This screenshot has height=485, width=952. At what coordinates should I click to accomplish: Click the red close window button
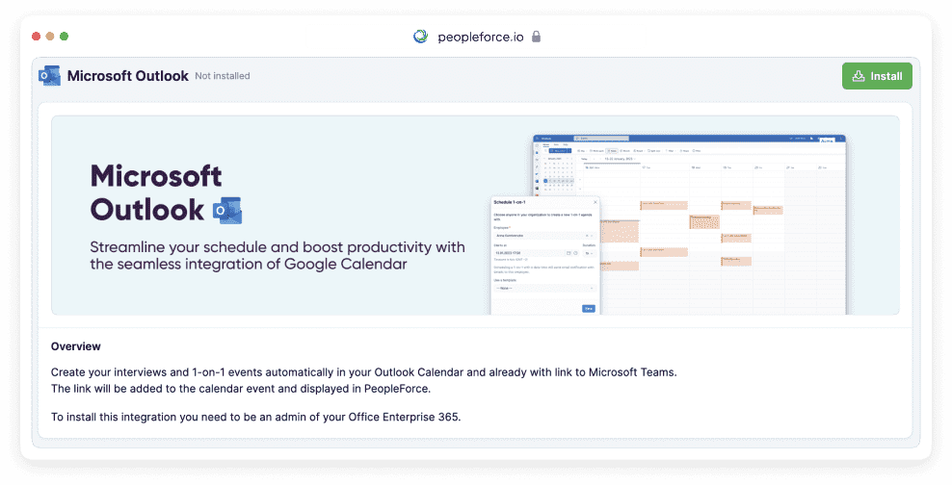[x=37, y=37]
